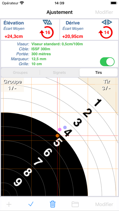
Task: Tap the Dérive heading
Action: tap(73, 23)
